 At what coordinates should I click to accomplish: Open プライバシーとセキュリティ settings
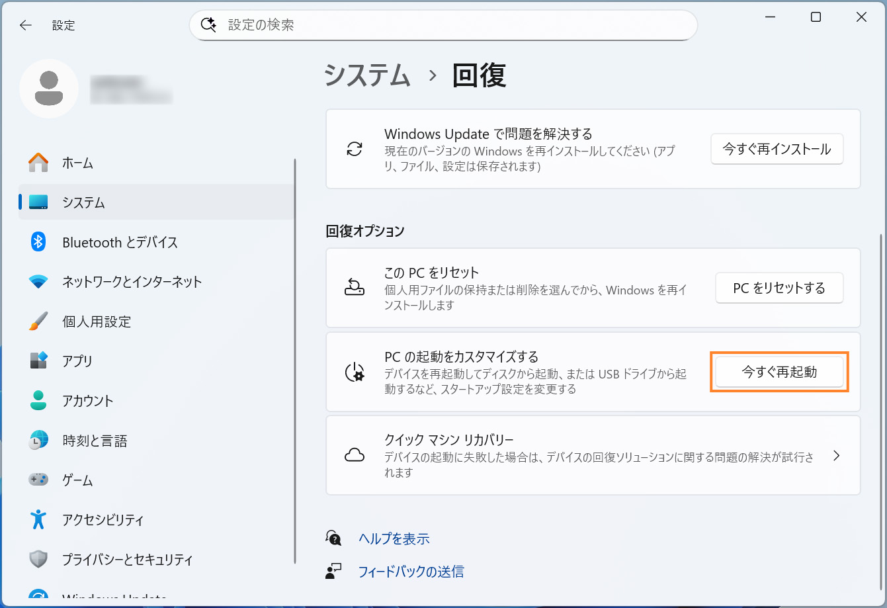coord(157,559)
